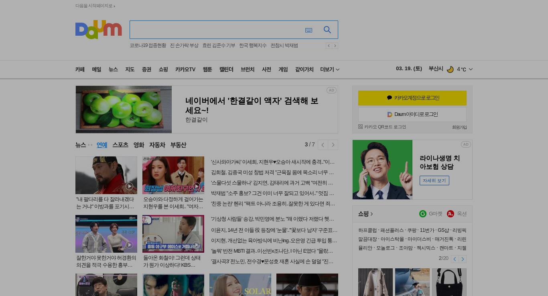Play the bearded man in red robe video thumbnail
548x296 pixels.
[x=106, y=175]
